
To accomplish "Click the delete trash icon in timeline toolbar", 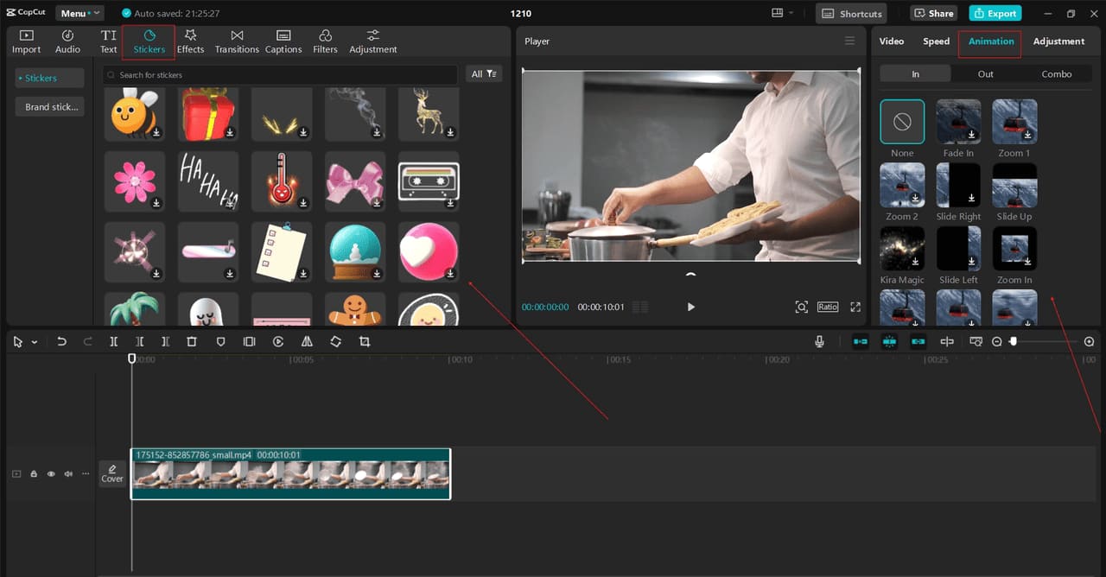I will 192,342.
